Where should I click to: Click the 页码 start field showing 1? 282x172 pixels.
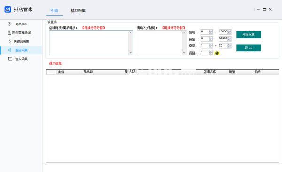(205, 46)
